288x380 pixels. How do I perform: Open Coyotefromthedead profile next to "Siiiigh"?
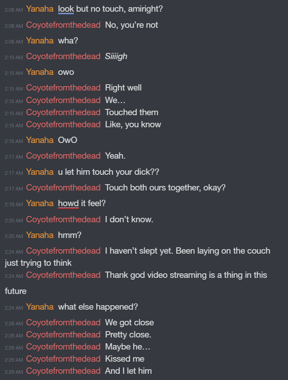tap(63, 56)
